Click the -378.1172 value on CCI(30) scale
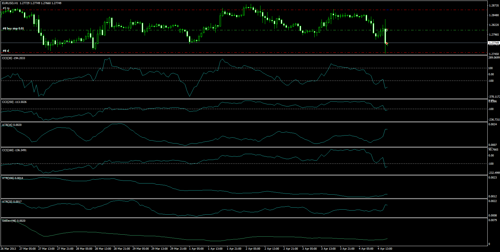500x252 pixels. pyautogui.click(x=494, y=97)
